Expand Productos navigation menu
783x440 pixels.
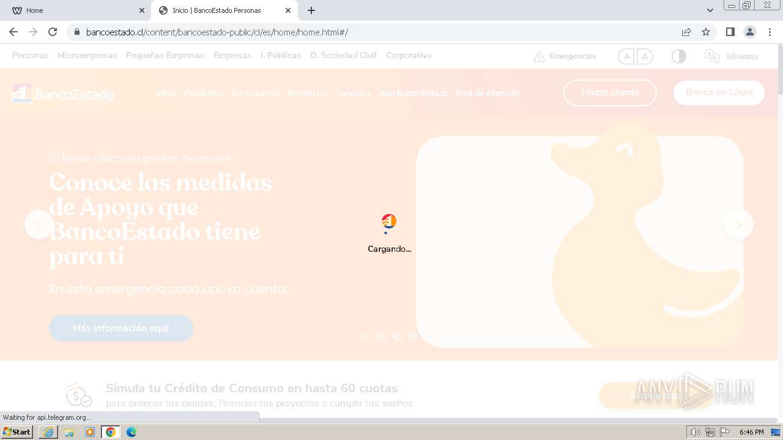coord(204,93)
